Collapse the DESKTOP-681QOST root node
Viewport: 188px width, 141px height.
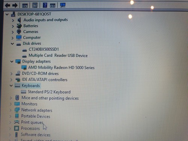7,14
